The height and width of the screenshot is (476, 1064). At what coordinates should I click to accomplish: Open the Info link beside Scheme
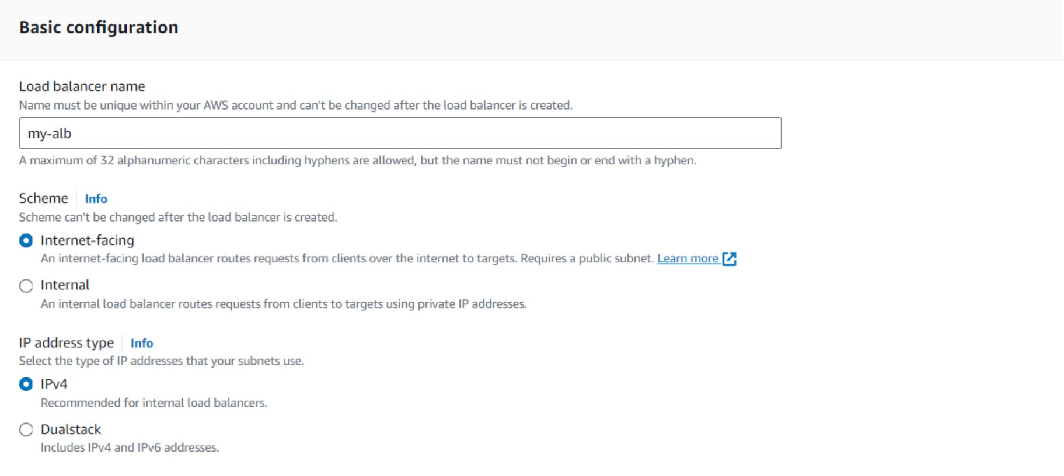(x=96, y=199)
